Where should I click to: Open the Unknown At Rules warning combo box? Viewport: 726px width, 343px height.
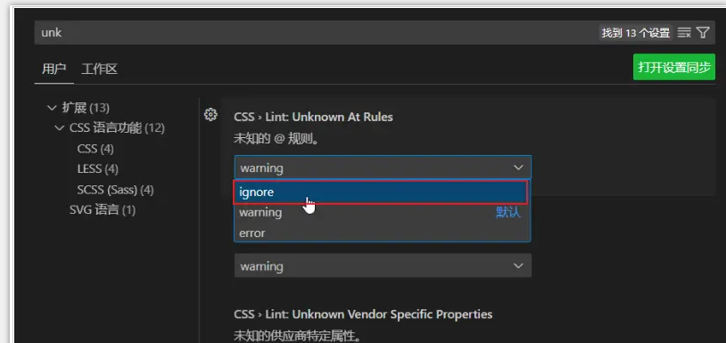point(383,167)
